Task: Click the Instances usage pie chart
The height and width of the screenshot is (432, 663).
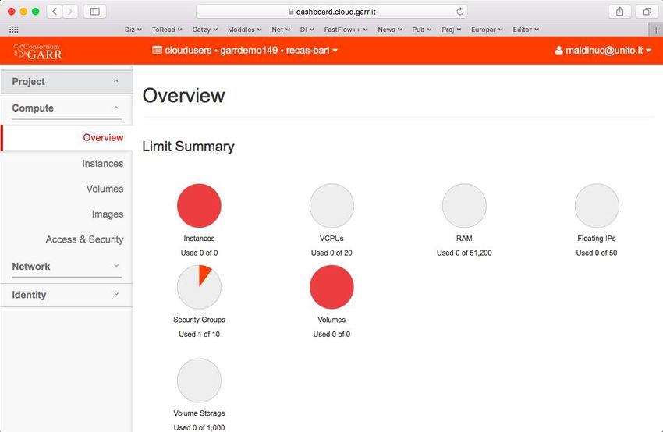Action: tap(199, 206)
